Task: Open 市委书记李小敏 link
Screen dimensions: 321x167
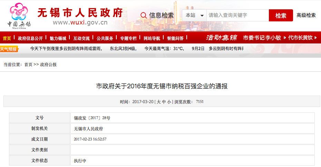Action: click(262, 38)
